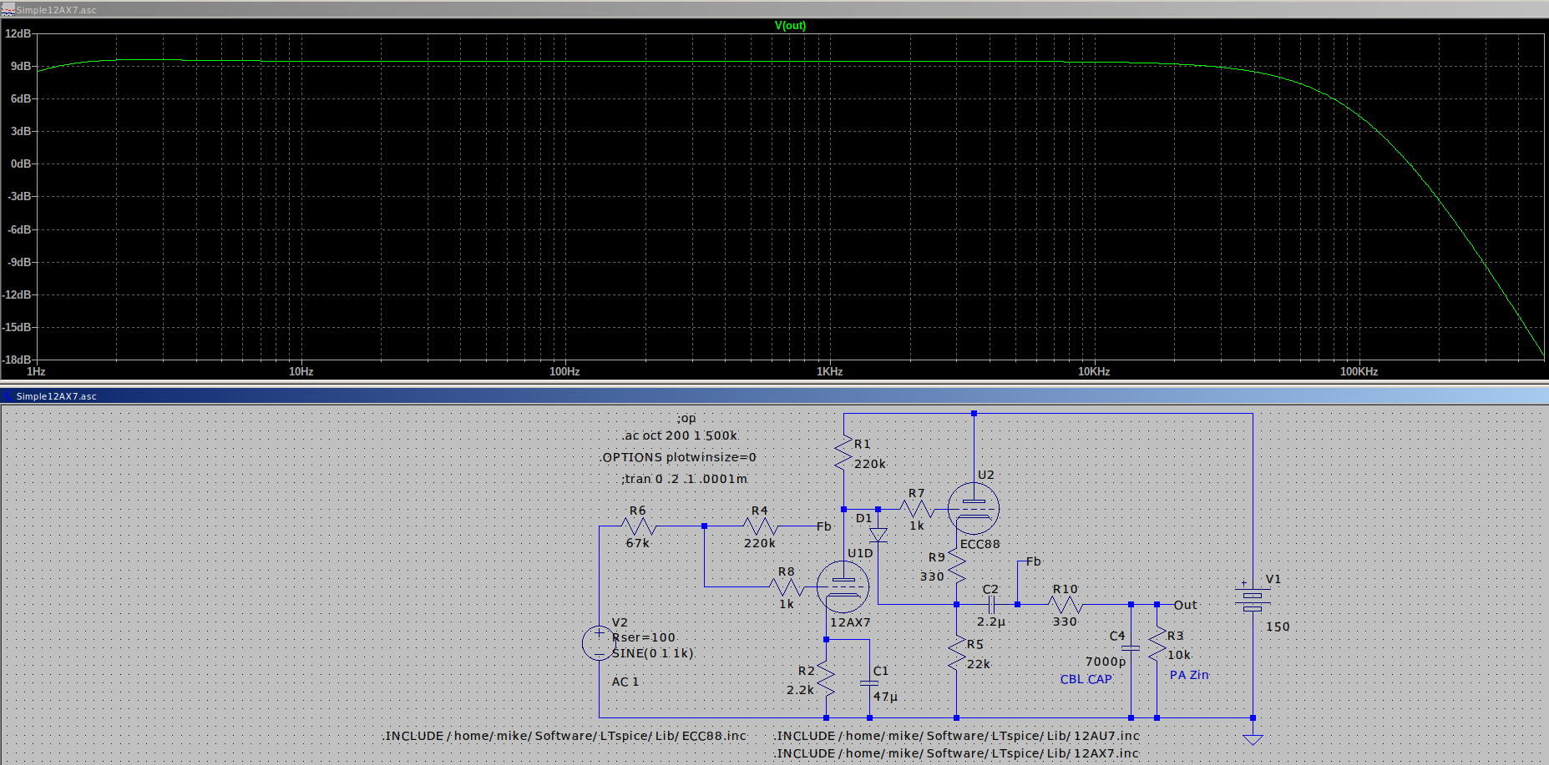Click the blue CBL CAP comment
Image resolution: width=1549 pixels, height=765 pixels.
point(1086,679)
